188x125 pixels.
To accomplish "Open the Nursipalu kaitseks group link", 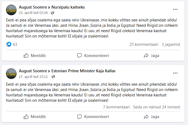I will [68, 7].
